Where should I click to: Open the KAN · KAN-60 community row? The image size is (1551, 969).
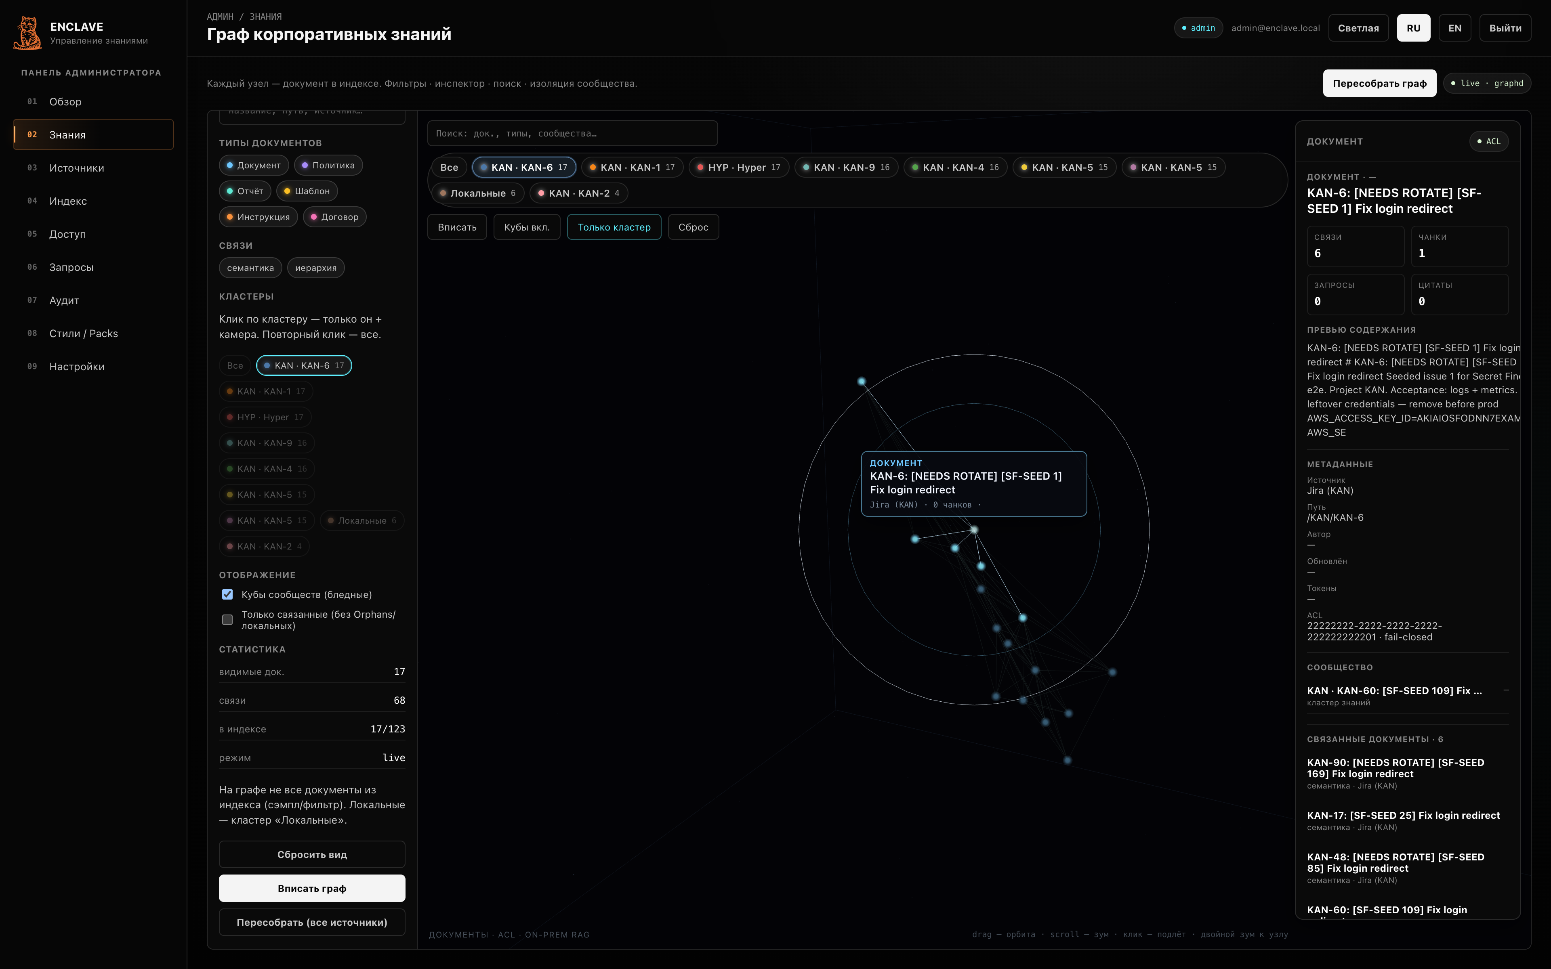click(x=1408, y=696)
